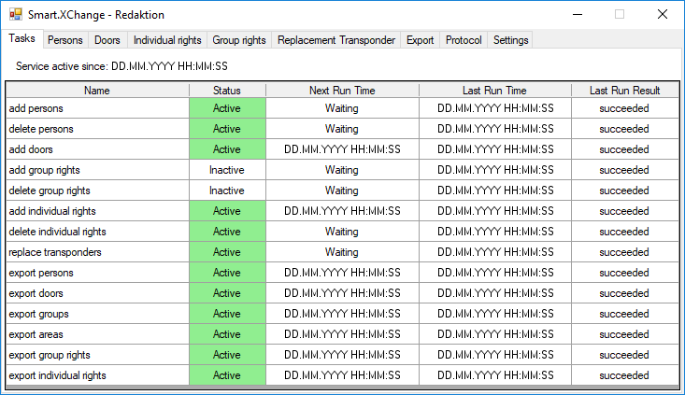Open the Protocol tab
The height and width of the screenshot is (395, 685).
click(x=464, y=40)
